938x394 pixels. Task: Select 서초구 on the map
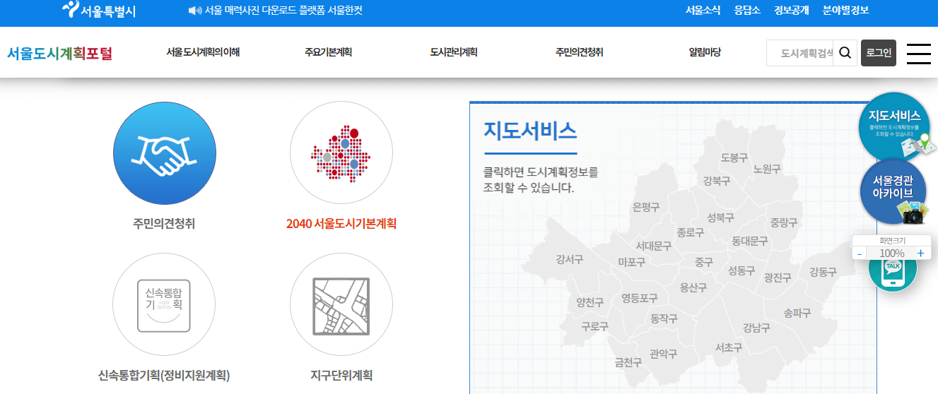click(729, 347)
